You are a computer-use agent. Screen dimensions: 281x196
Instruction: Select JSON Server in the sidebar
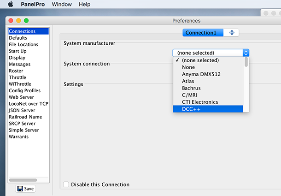point(29,110)
